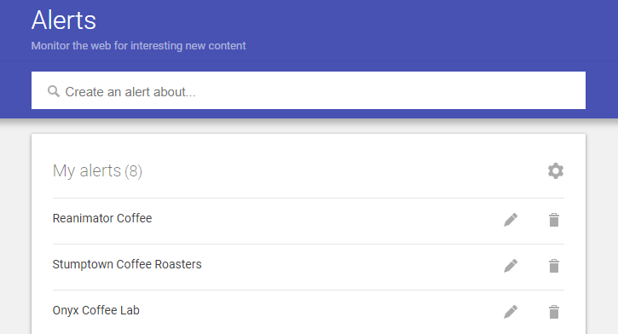
Task: Click the word 'Lab' in Onyx alert
Action: tap(130, 310)
